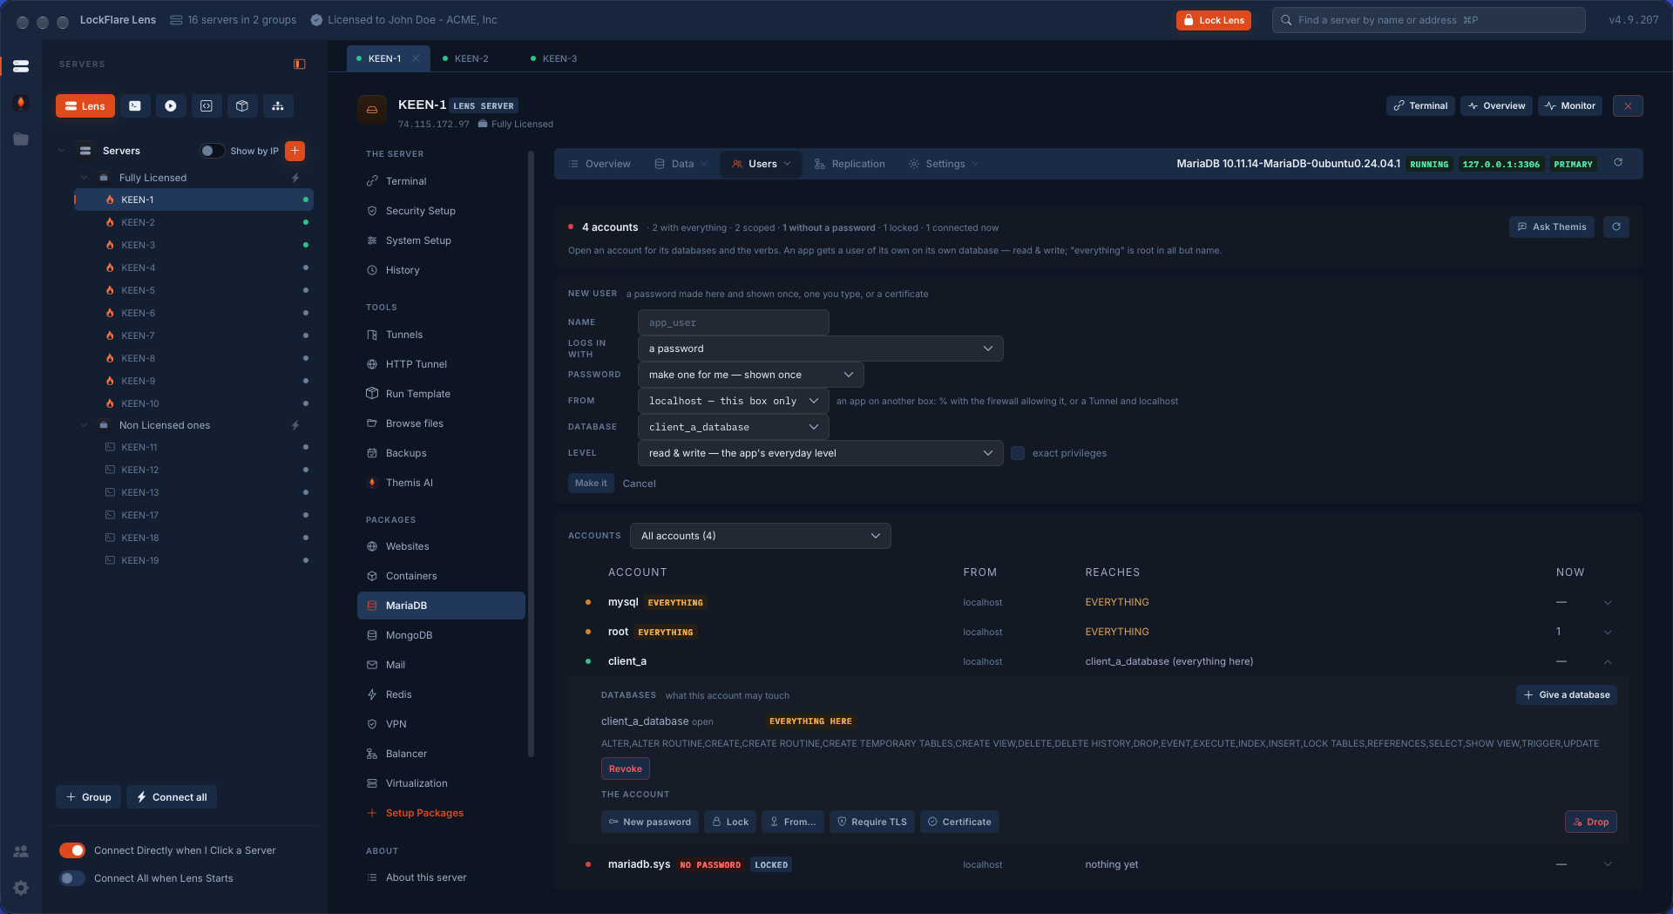Open HTTP Tunnel tool
Viewport: 1673px width, 914px height.
pyautogui.click(x=441, y=364)
